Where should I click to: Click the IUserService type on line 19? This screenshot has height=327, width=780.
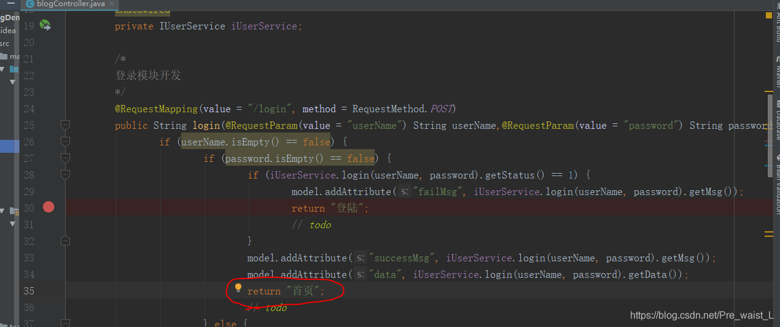(x=192, y=26)
